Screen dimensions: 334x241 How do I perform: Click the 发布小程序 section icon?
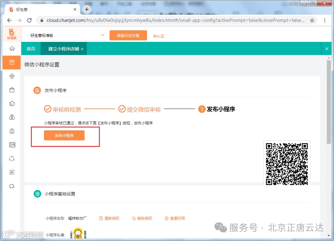(x=37, y=90)
